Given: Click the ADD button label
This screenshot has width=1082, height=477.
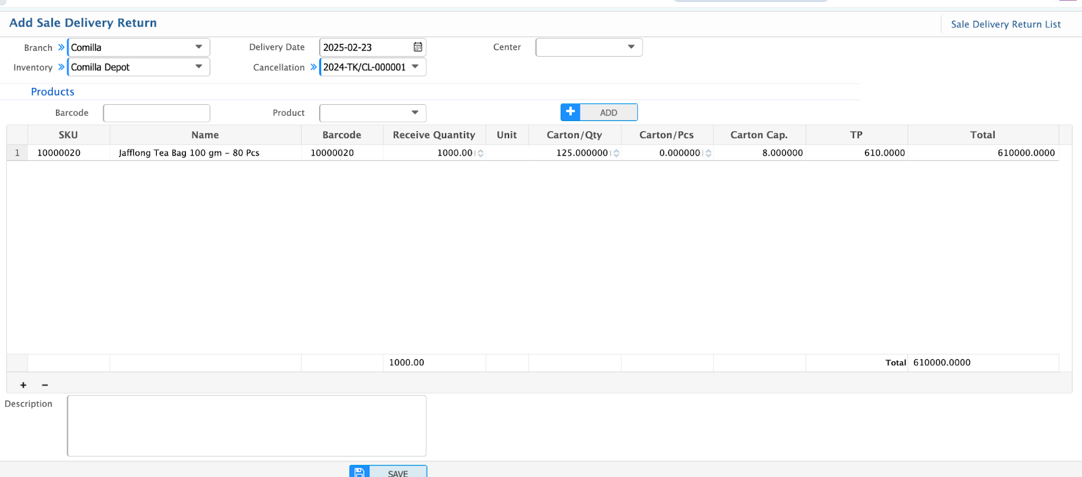Looking at the screenshot, I should (609, 113).
